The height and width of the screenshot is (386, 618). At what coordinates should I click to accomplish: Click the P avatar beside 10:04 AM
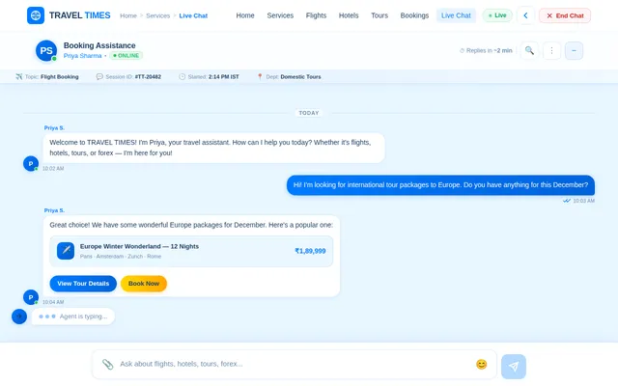[31, 297]
